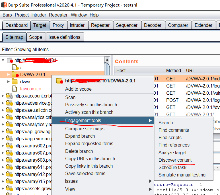
Task: Choose Copy URLs in this branch
Action: tap(103, 159)
